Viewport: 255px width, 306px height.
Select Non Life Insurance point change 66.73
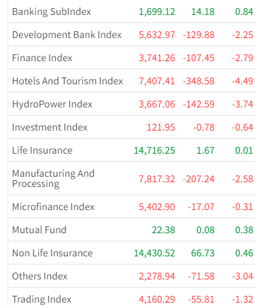(x=203, y=254)
